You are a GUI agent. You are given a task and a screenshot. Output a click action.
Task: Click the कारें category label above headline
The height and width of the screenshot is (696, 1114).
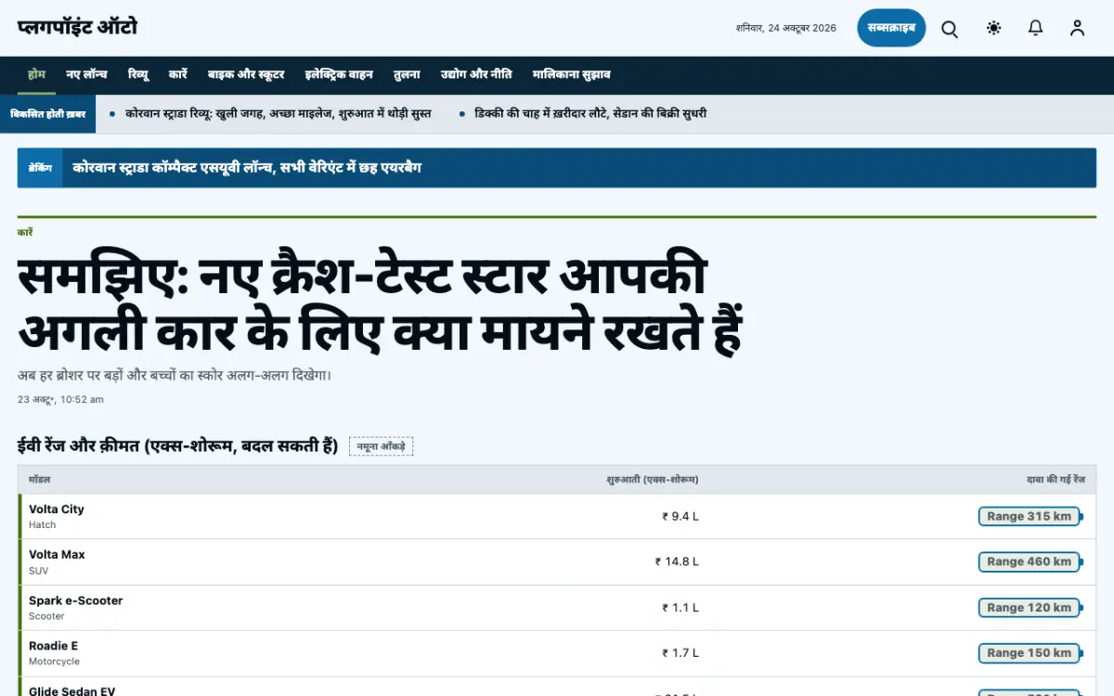click(x=25, y=232)
